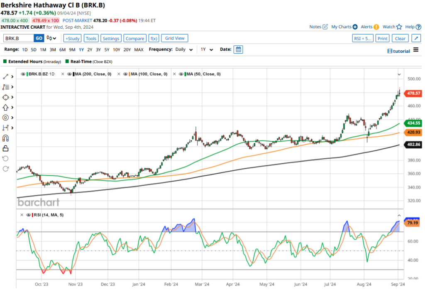Click the +Study button
Viewport: 425px width, 290px height.
coord(72,38)
